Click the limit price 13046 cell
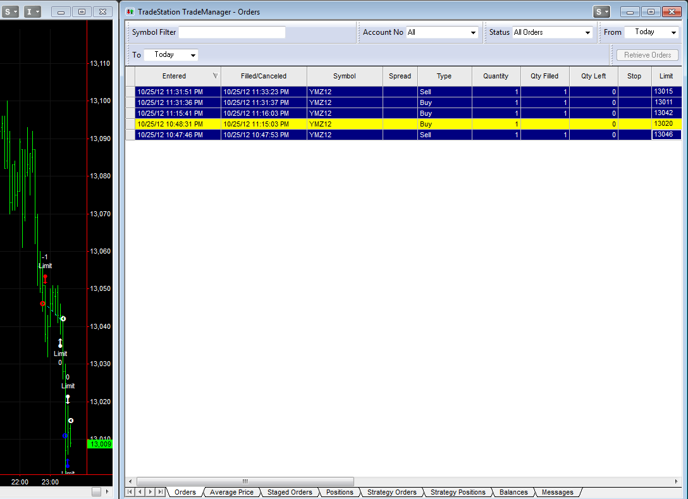Screen dimensions: 688x499 pyautogui.click(x=666, y=134)
